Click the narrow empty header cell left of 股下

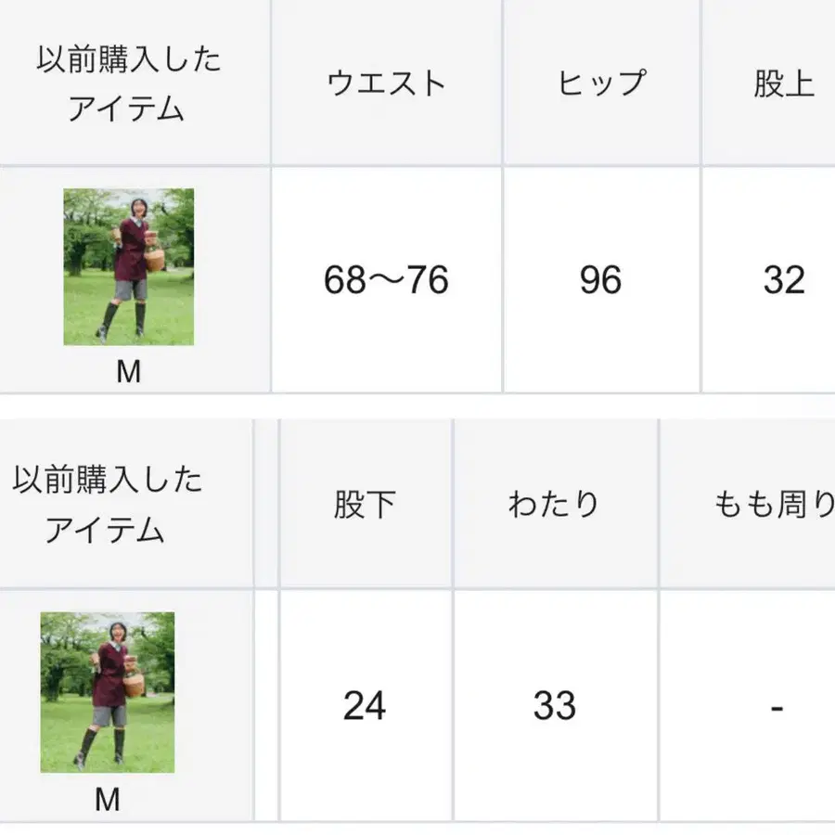[x=266, y=505]
